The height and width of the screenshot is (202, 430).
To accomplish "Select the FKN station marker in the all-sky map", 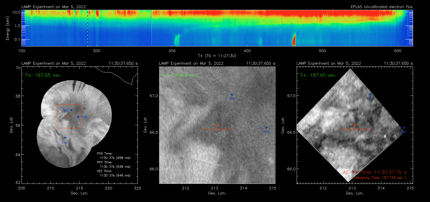I will click(78, 117).
